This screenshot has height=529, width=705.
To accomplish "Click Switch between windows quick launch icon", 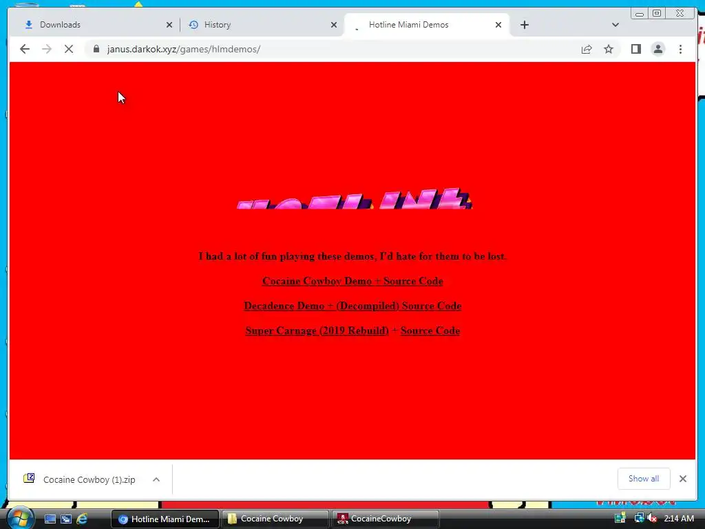I will coord(66,519).
